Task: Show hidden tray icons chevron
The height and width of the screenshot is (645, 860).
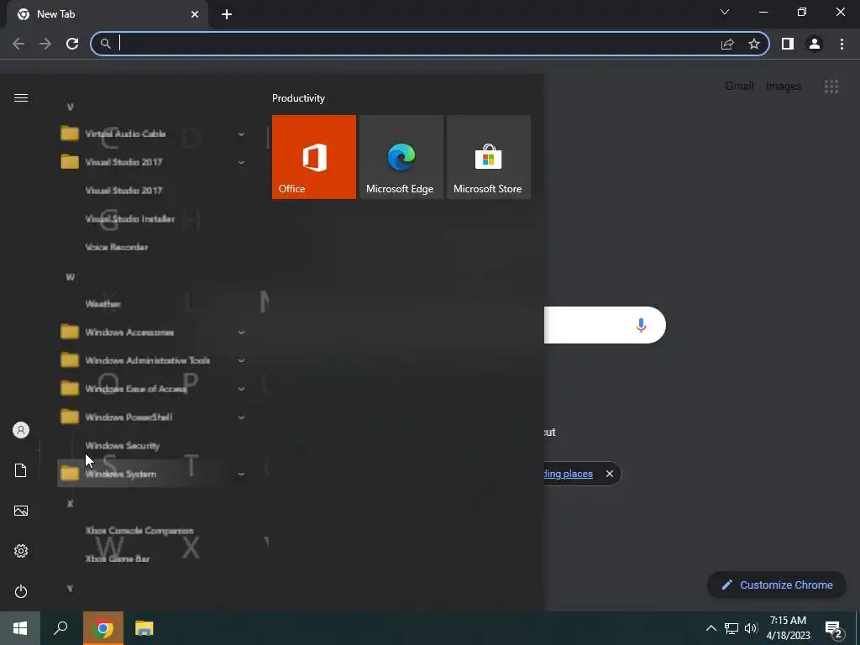Action: click(711, 628)
